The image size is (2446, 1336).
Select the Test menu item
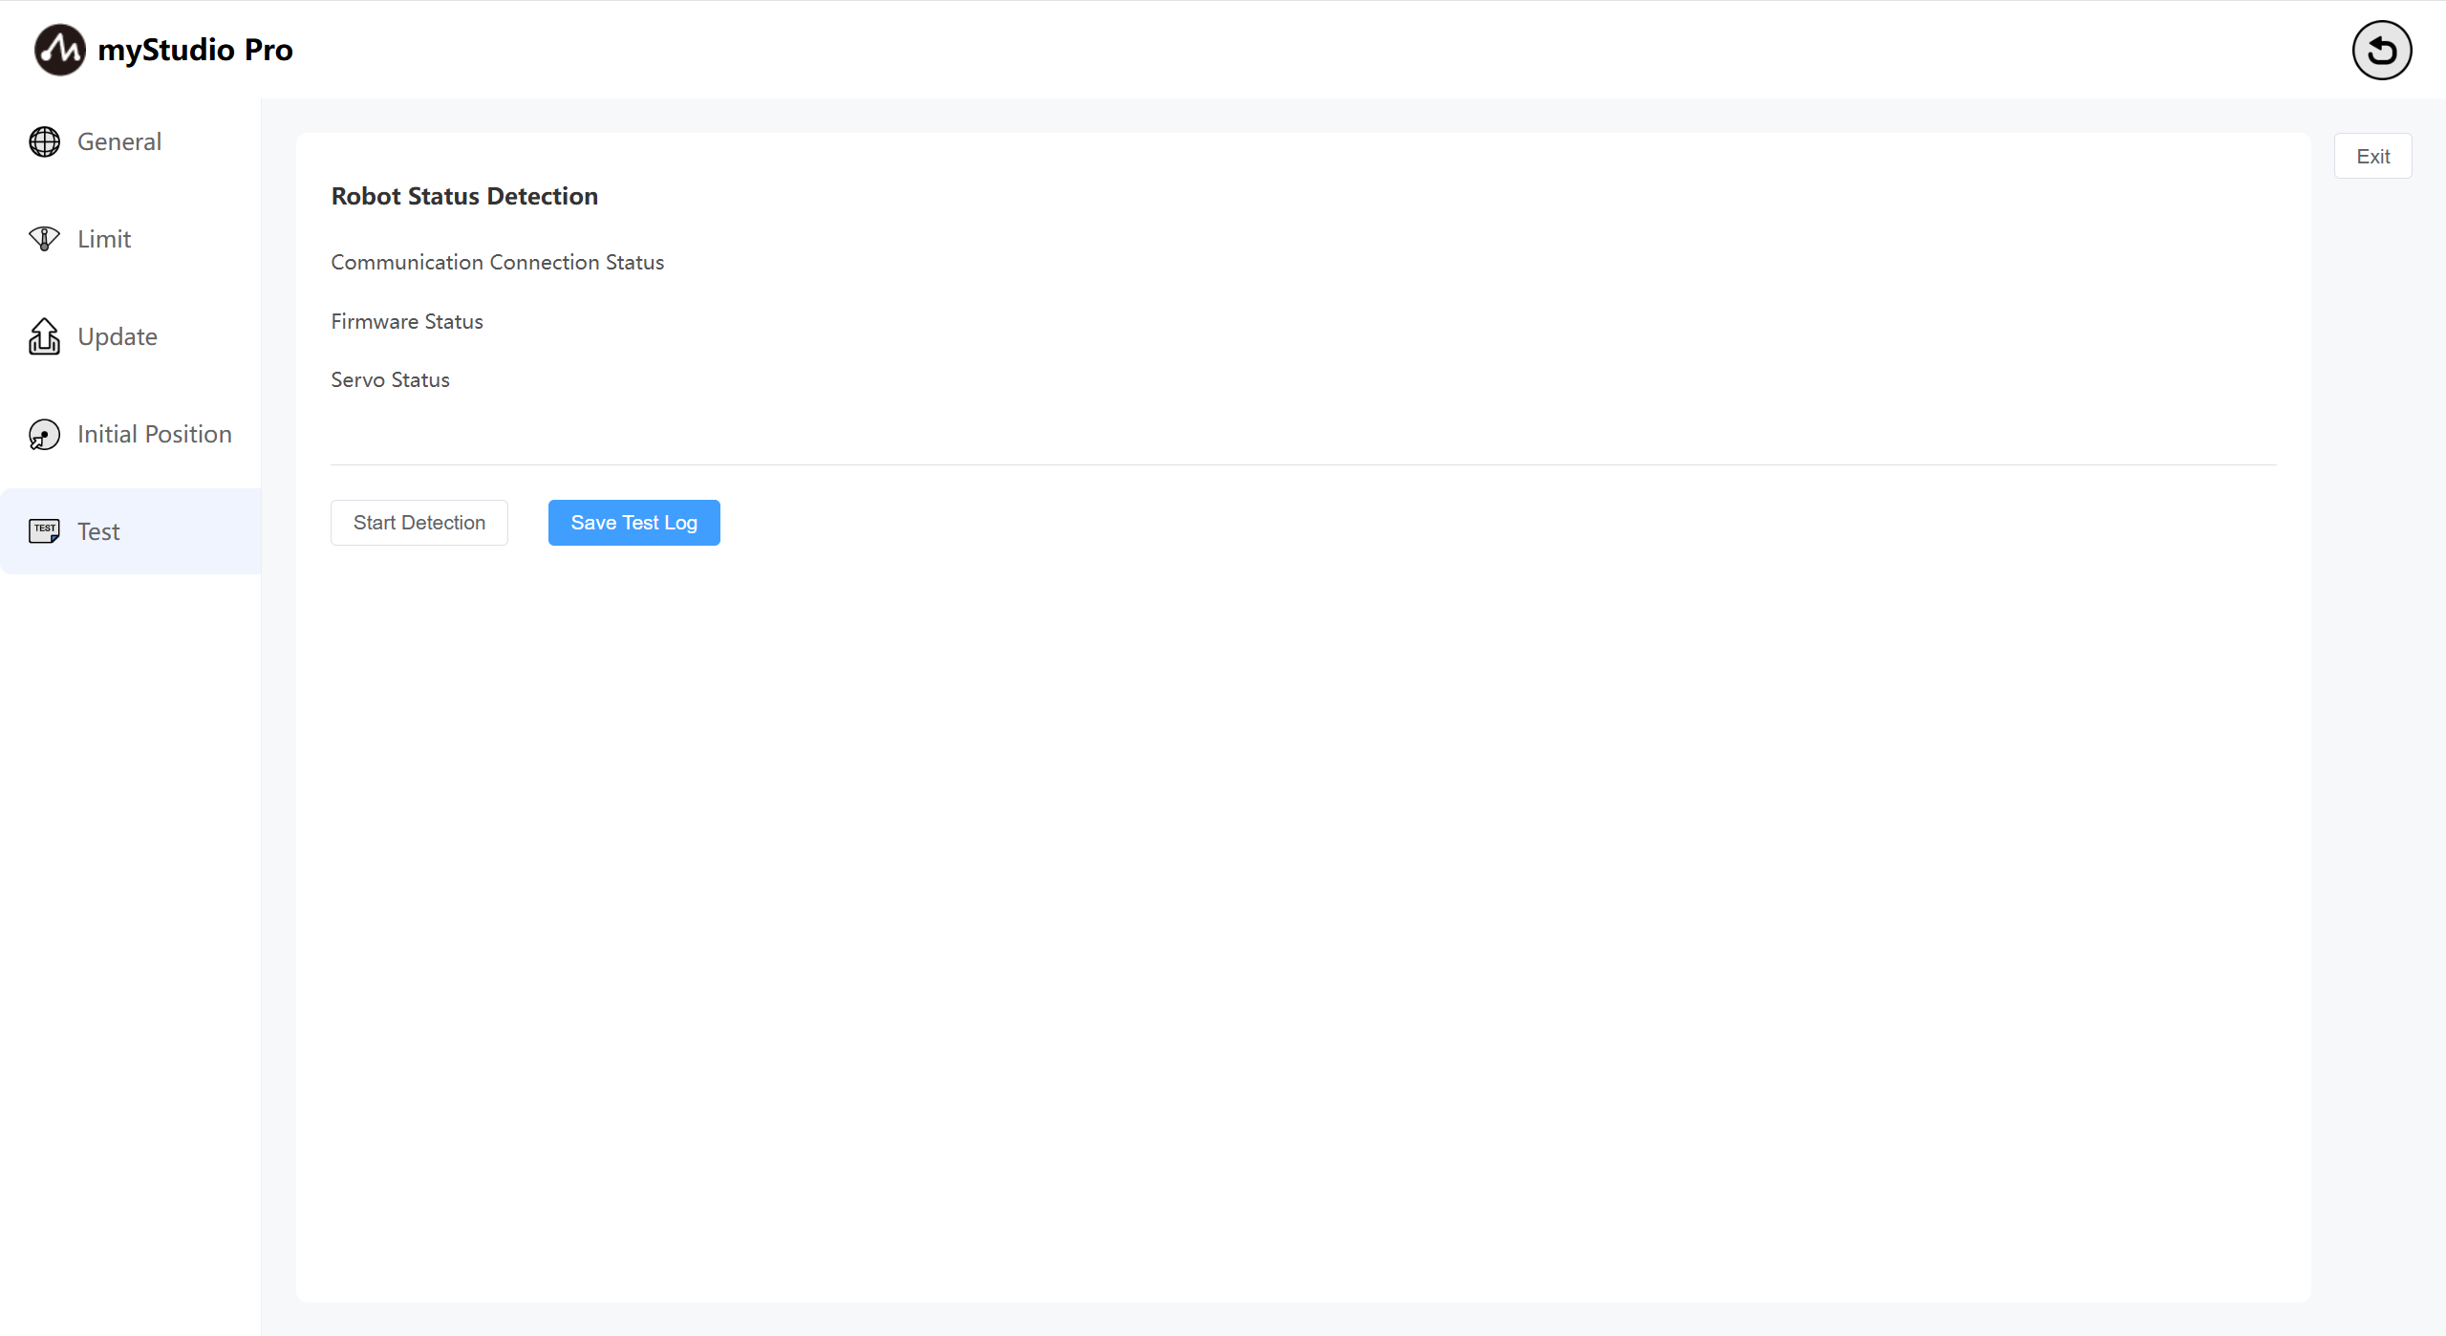tap(98, 531)
